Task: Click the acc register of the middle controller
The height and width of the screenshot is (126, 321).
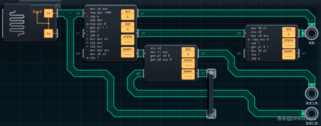Action: click(x=188, y=54)
